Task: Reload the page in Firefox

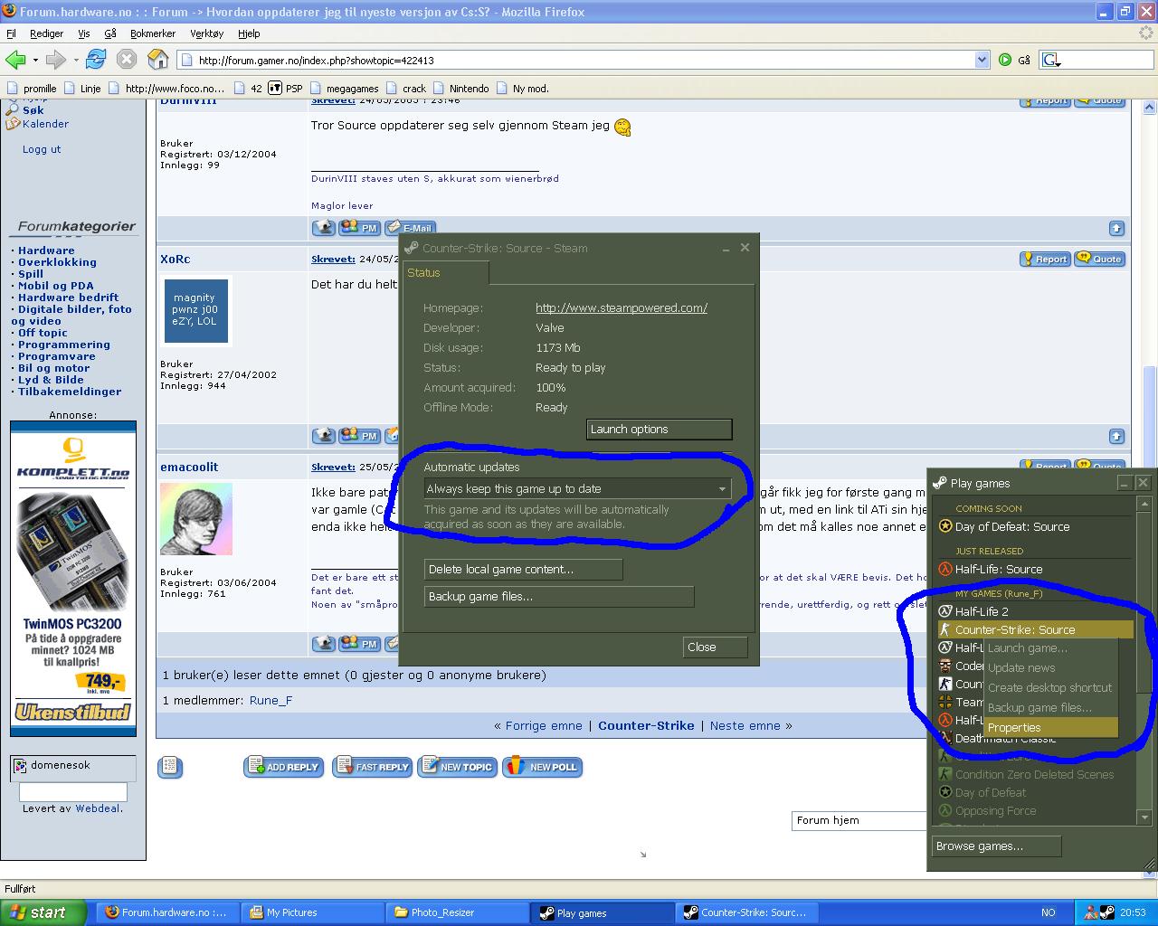Action: pyautogui.click(x=96, y=60)
